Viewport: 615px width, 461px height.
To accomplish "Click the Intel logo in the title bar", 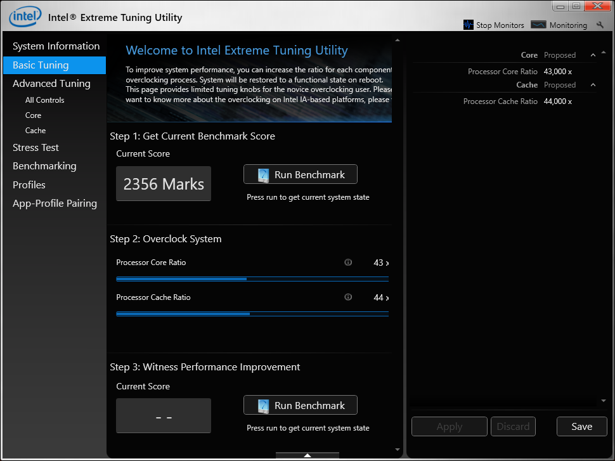I will [25, 17].
